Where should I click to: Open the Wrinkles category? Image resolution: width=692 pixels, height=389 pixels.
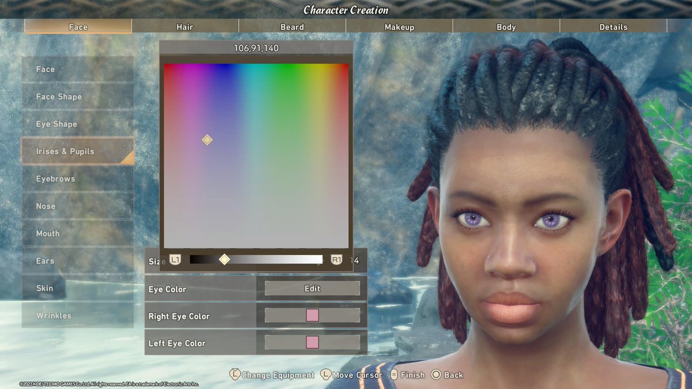point(77,315)
